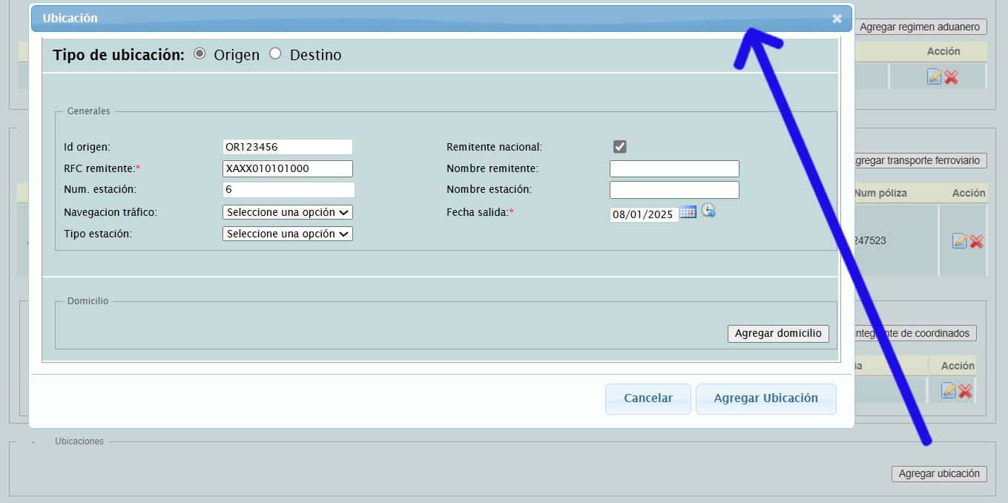Click the Agregar regimen aduanero button

[920, 27]
